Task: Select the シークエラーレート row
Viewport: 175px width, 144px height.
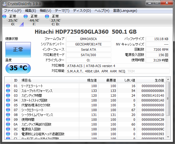Action: [85, 110]
